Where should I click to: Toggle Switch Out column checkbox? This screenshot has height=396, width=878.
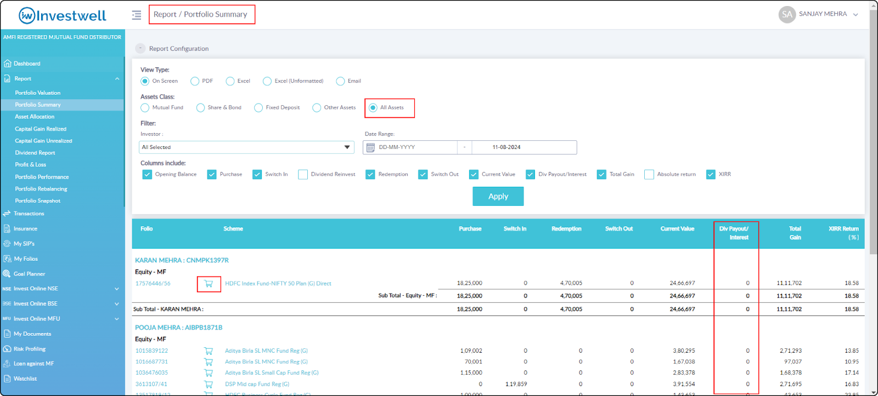(423, 174)
